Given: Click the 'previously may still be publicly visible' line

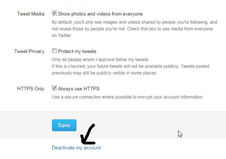Looking at the screenshot, I should [105, 73].
